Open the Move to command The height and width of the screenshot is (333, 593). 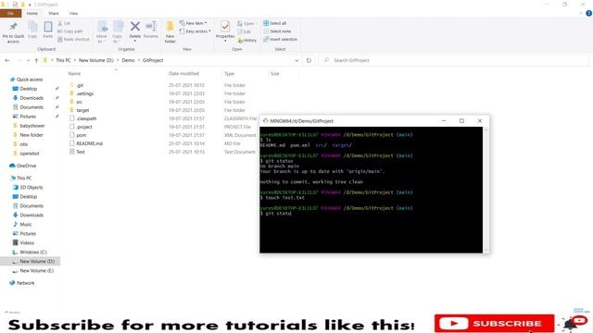pyautogui.click(x=102, y=31)
